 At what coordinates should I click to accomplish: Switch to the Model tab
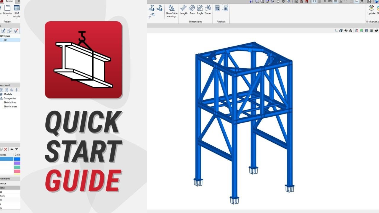[10, 1]
